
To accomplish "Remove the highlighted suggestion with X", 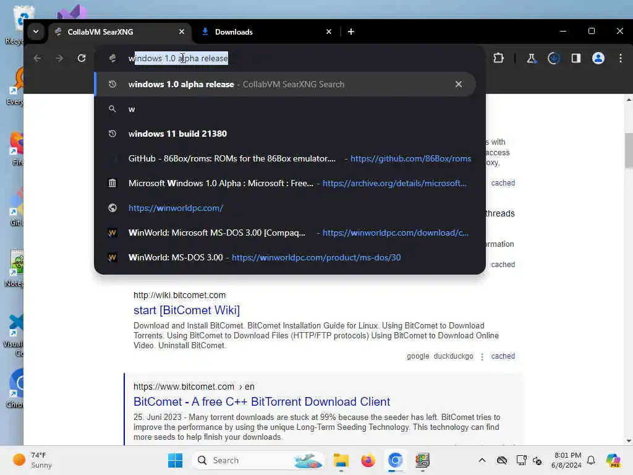I will click(459, 84).
